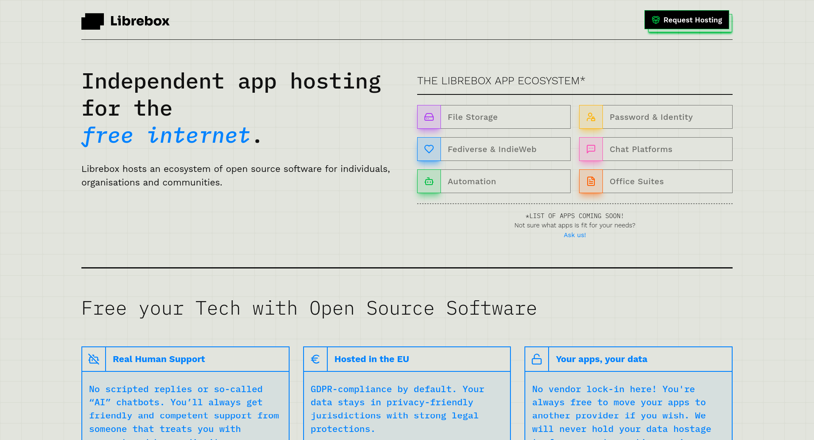
Task: Click the 'GDPR-compliance by default' description
Action: pos(397,409)
